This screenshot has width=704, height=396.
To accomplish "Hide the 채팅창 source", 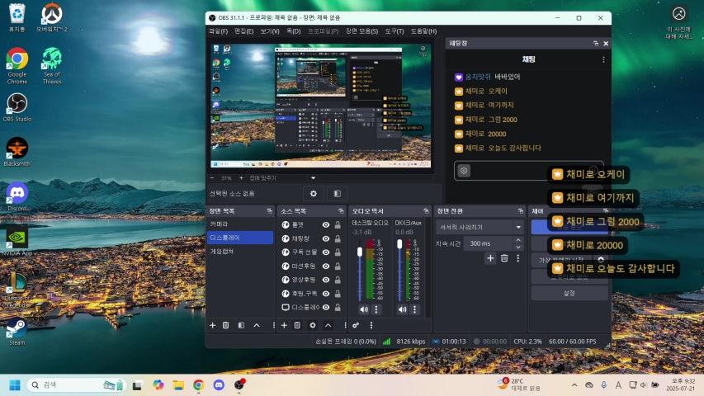I will (x=326, y=238).
